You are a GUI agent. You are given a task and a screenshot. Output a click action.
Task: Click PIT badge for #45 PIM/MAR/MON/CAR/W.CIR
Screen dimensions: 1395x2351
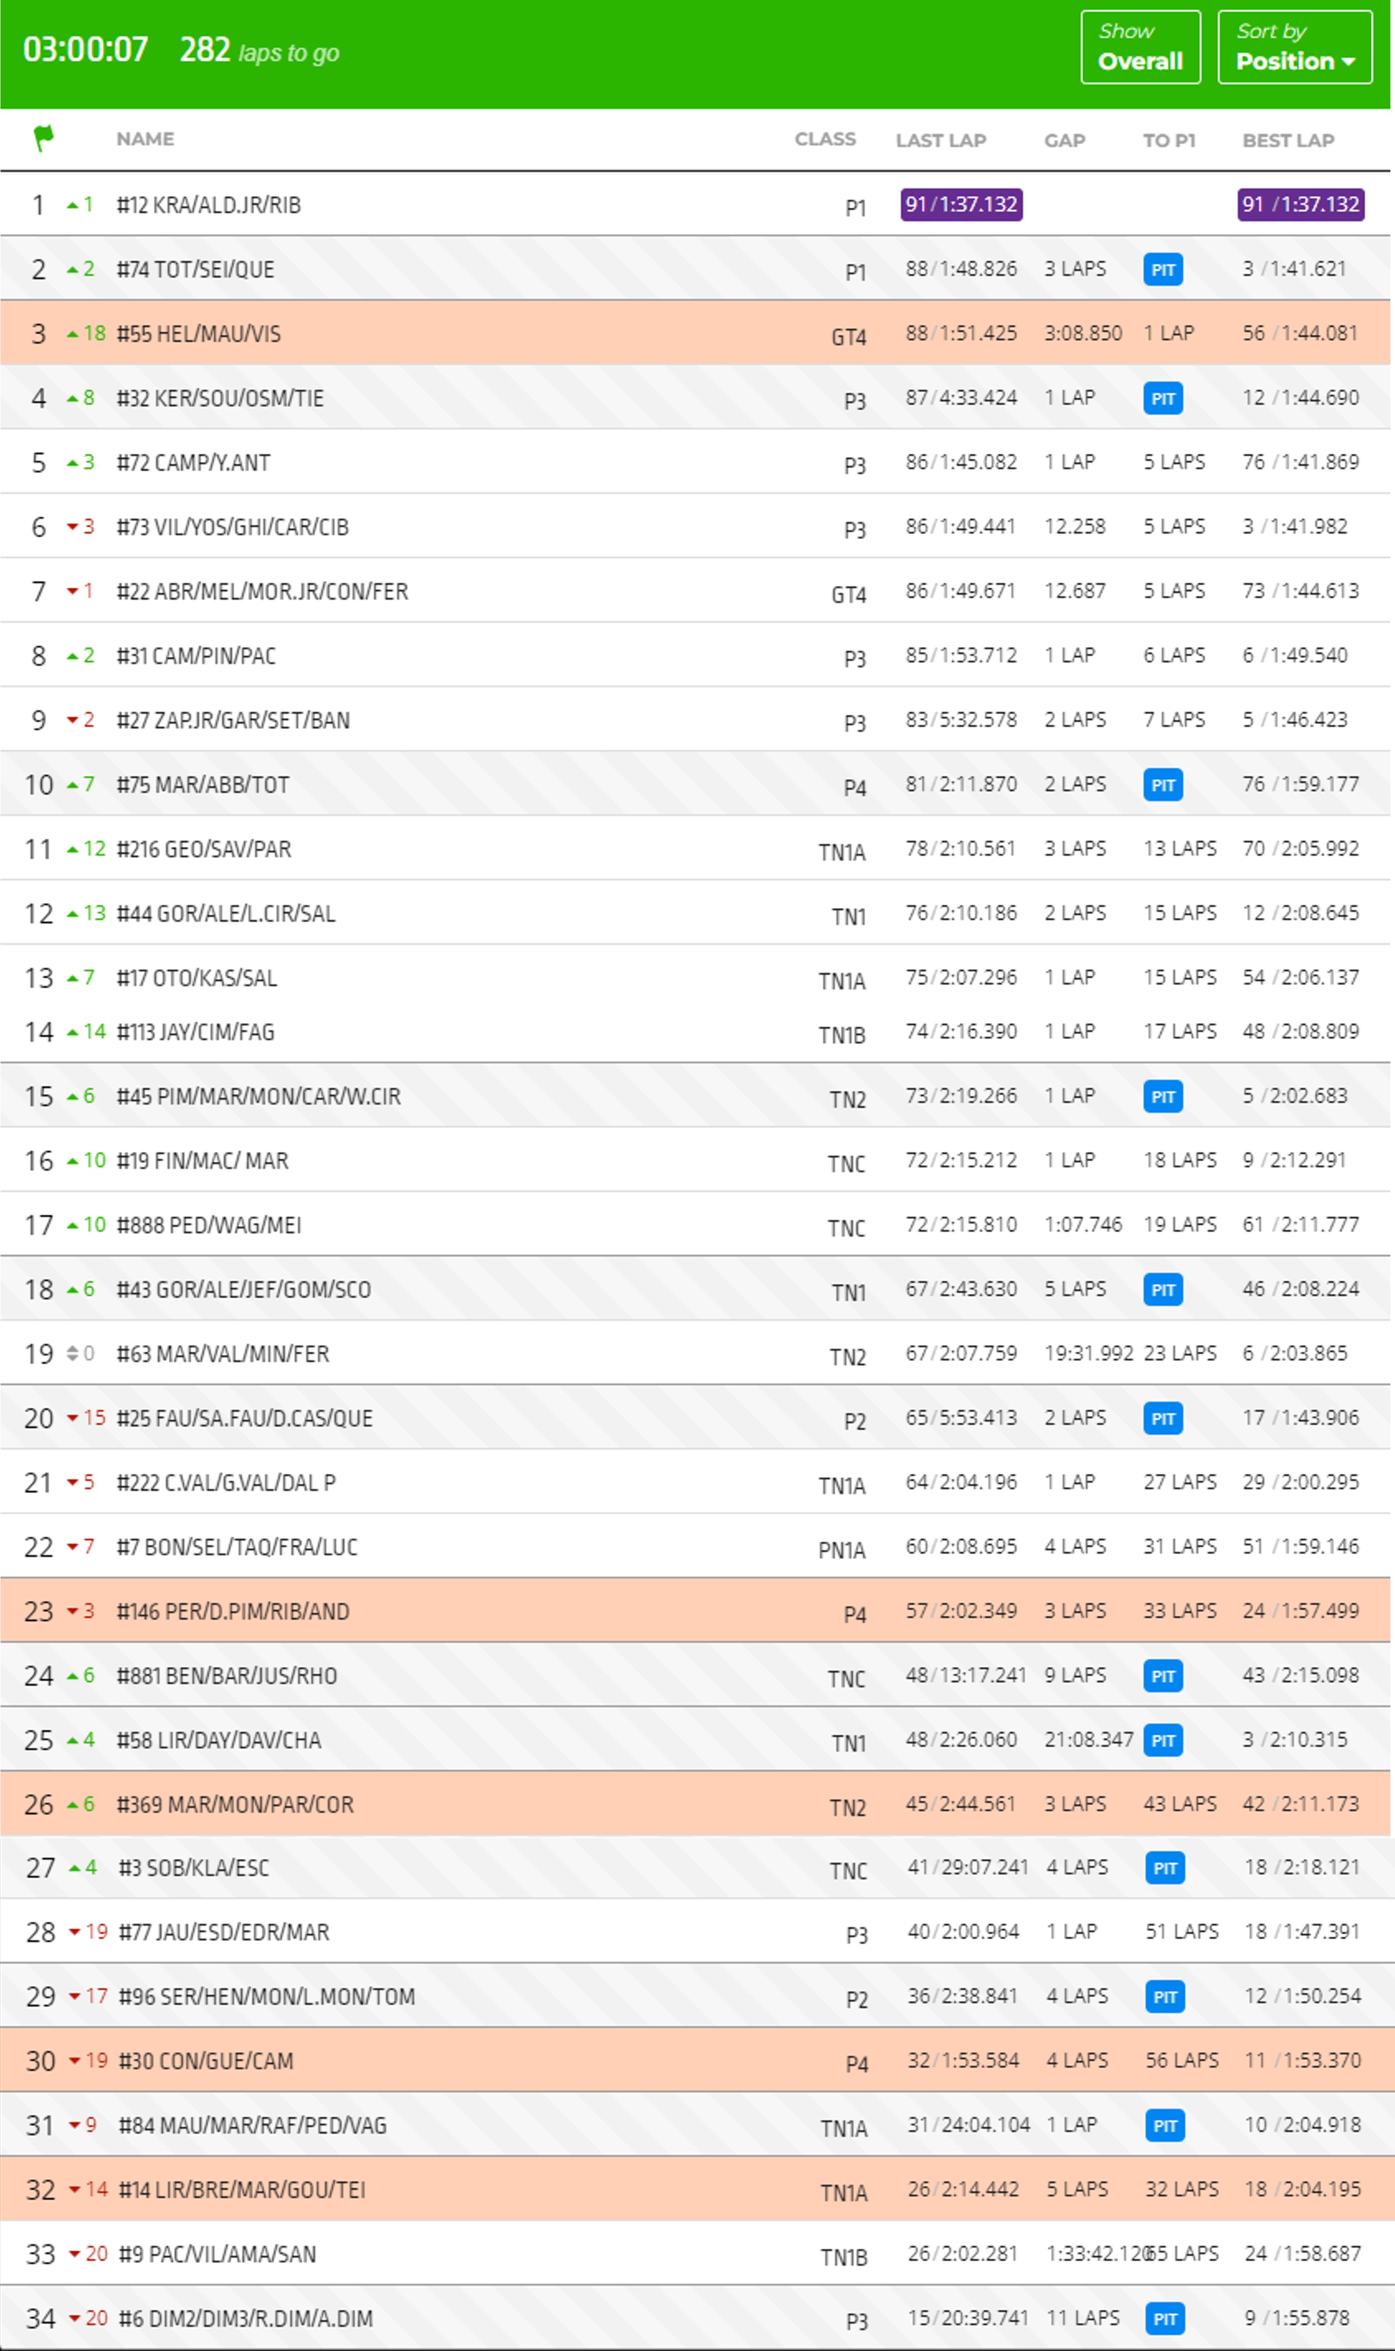[1163, 1097]
